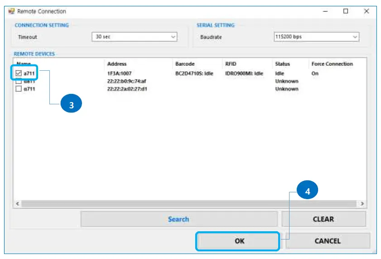Select address cell 22:22:b0:9c:74:af
This screenshot has height=259, width=381.
[x=126, y=81]
